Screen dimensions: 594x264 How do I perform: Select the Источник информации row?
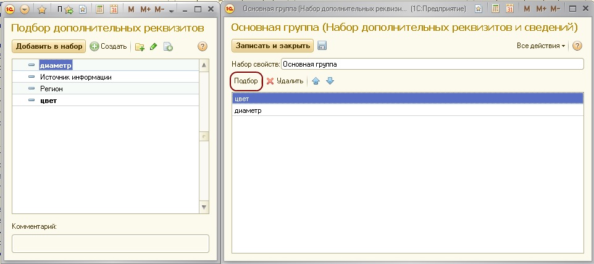[106, 77]
